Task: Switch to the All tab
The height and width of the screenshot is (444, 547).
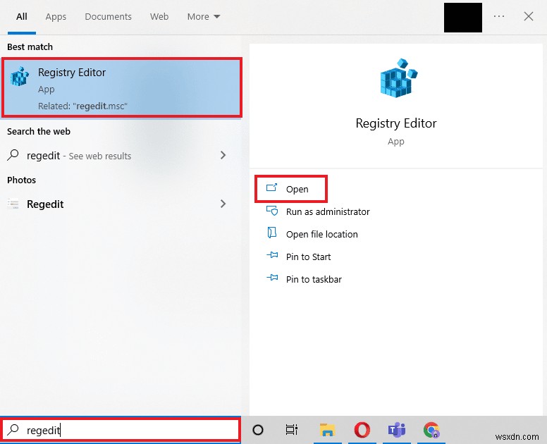Action: tap(22, 17)
